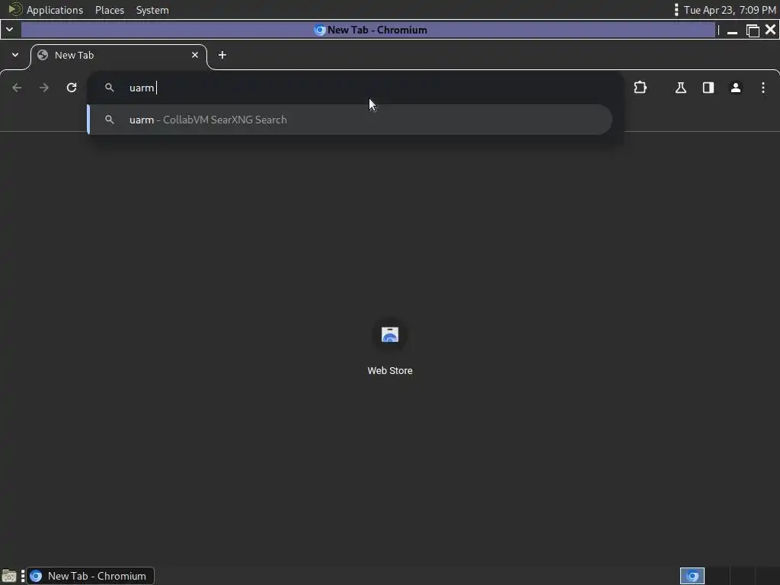Maximize the Chromium window
The height and width of the screenshot is (585, 780).
[x=753, y=30]
